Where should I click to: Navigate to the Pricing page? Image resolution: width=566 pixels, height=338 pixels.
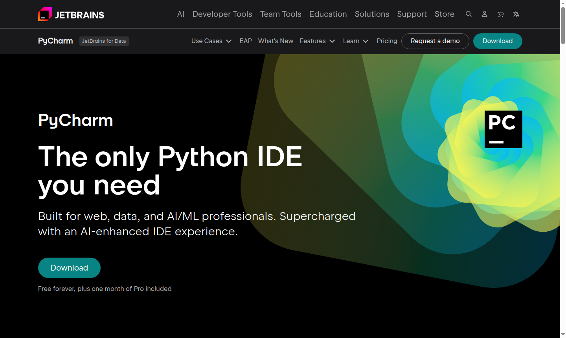pyautogui.click(x=387, y=41)
